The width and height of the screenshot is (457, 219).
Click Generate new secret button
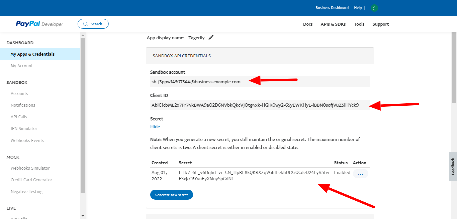coord(172,195)
